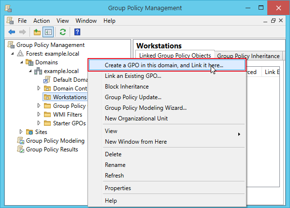Open the Help menu in menu bar

point(109,20)
